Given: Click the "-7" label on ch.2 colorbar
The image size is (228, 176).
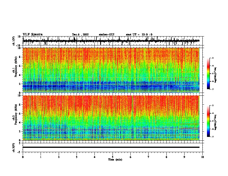Looking at the screenshot, I should [212, 137].
